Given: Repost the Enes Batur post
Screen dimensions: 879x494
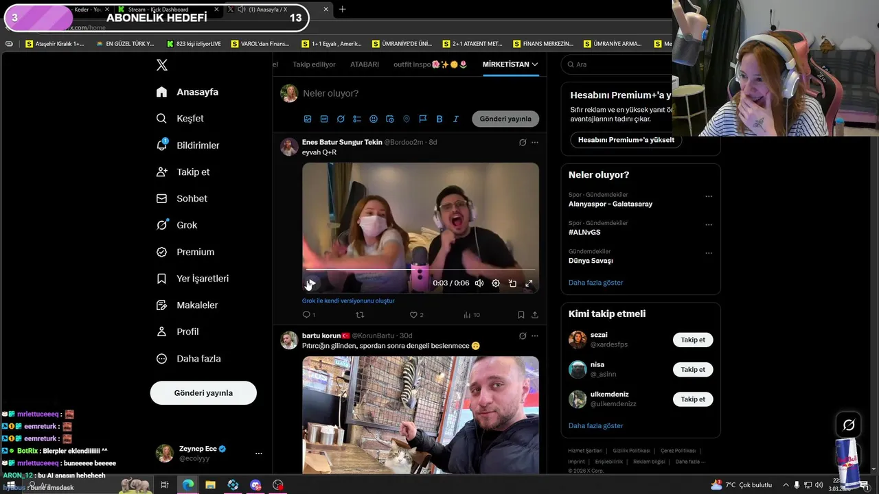Looking at the screenshot, I should click(360, 315).
